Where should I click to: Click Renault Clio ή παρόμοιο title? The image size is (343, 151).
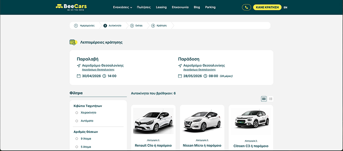tap(153, 146)
